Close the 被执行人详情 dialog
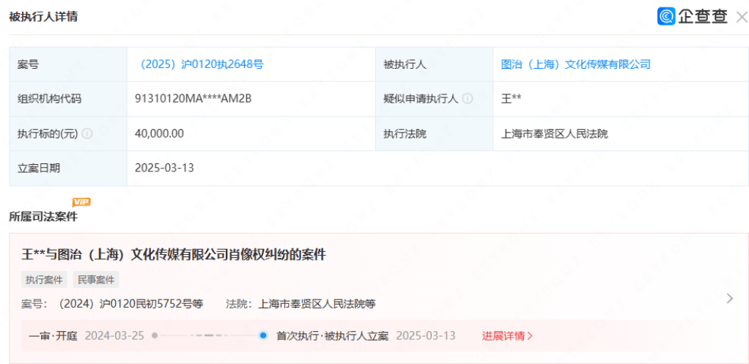This screenshot has width=749, height=364. (742, 17)
